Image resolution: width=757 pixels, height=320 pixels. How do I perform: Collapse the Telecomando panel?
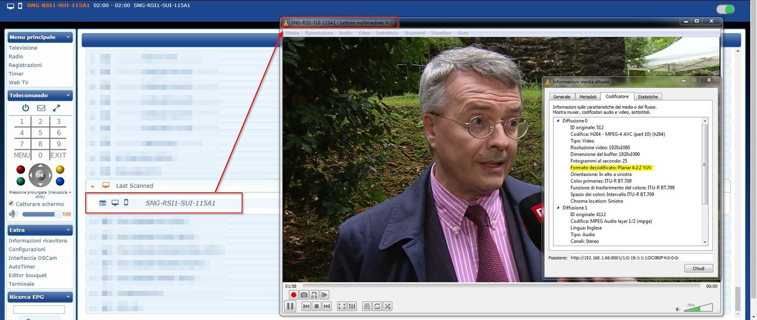(x=69, y=95)
